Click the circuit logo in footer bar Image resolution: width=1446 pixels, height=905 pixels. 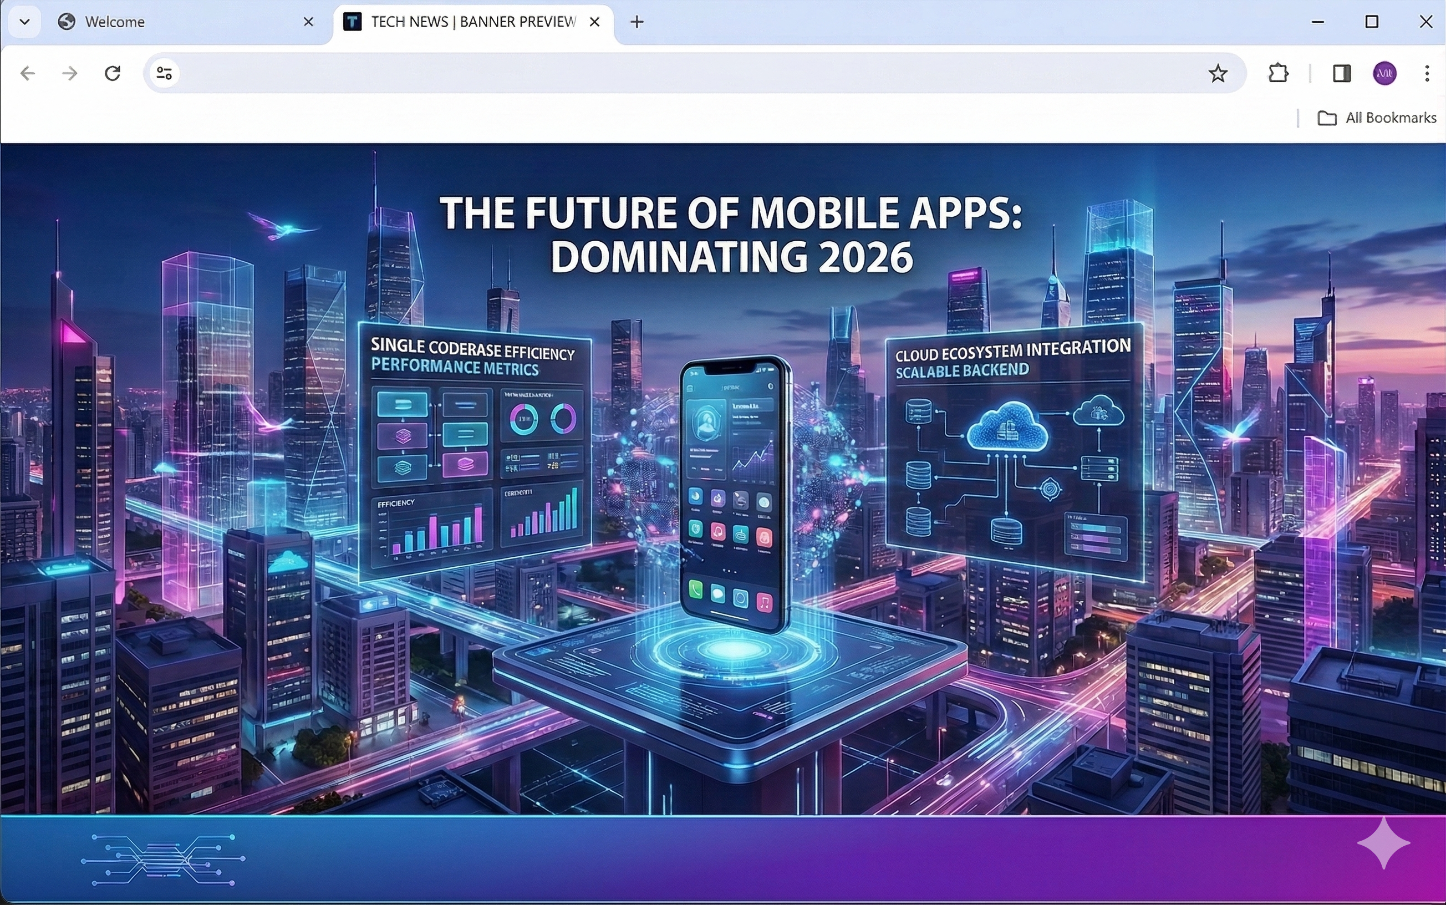coord(164,860)
